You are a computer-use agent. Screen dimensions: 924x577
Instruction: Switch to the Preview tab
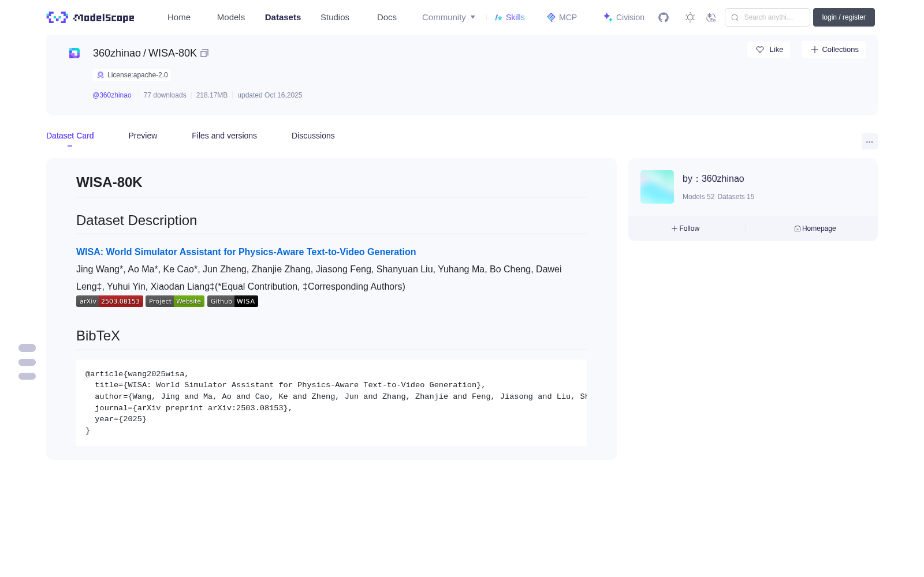coord(143,136)
